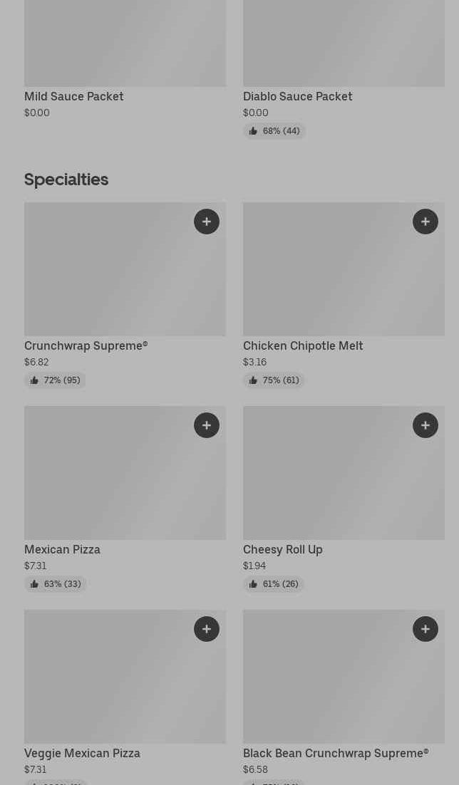View the Diablo Sauce Packet item
The width and height of the screenshot is (459, 785).
[298, 97]
